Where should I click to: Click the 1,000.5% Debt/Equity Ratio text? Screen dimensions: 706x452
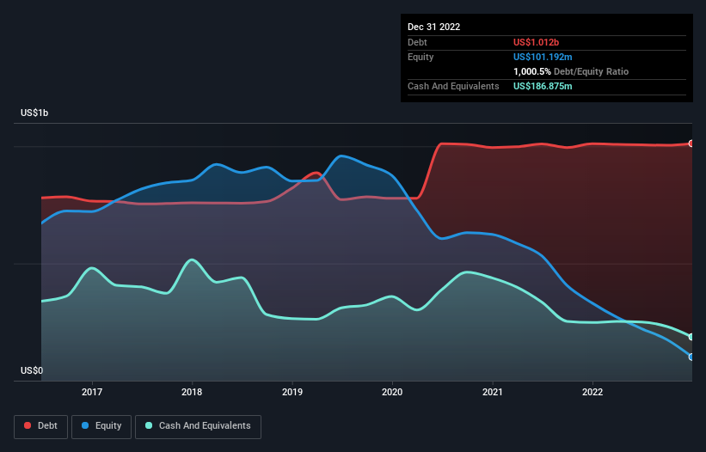pyautogui.click(x=571, y=71)
